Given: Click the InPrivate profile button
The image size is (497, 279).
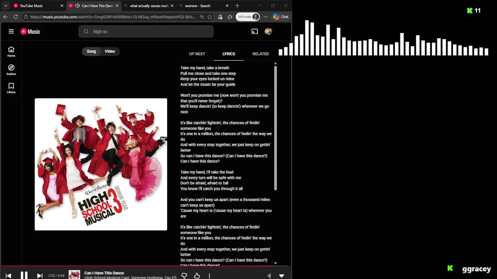Looking at the screenshot, I should [x=248, y=17].
